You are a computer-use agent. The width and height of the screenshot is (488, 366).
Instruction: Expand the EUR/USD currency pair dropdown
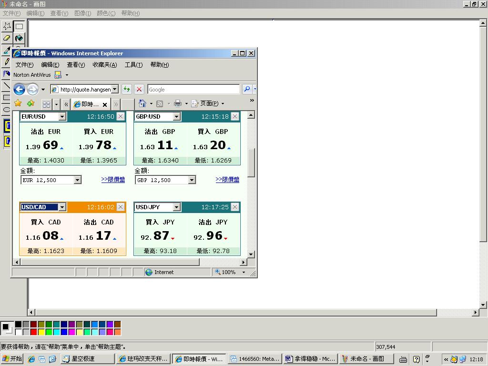tap(62, 117)
